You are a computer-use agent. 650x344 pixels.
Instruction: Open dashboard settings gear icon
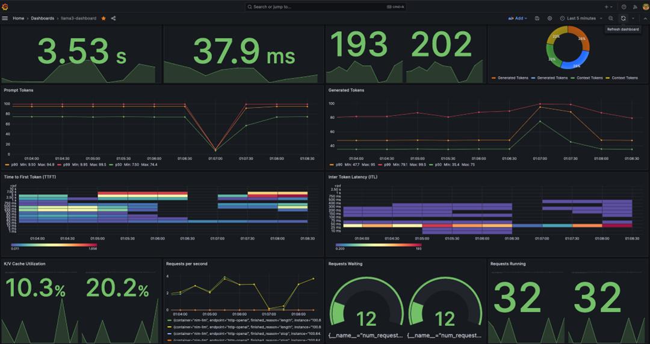(549, 19)
